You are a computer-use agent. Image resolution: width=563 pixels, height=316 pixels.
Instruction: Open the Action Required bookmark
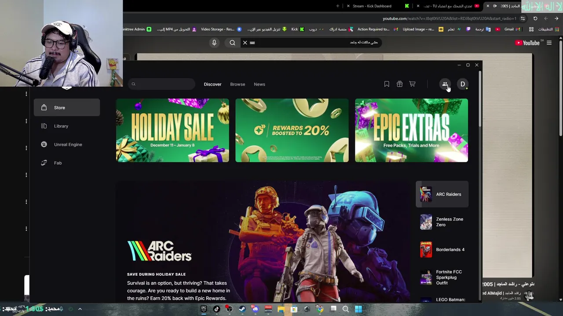click(377, 29)
